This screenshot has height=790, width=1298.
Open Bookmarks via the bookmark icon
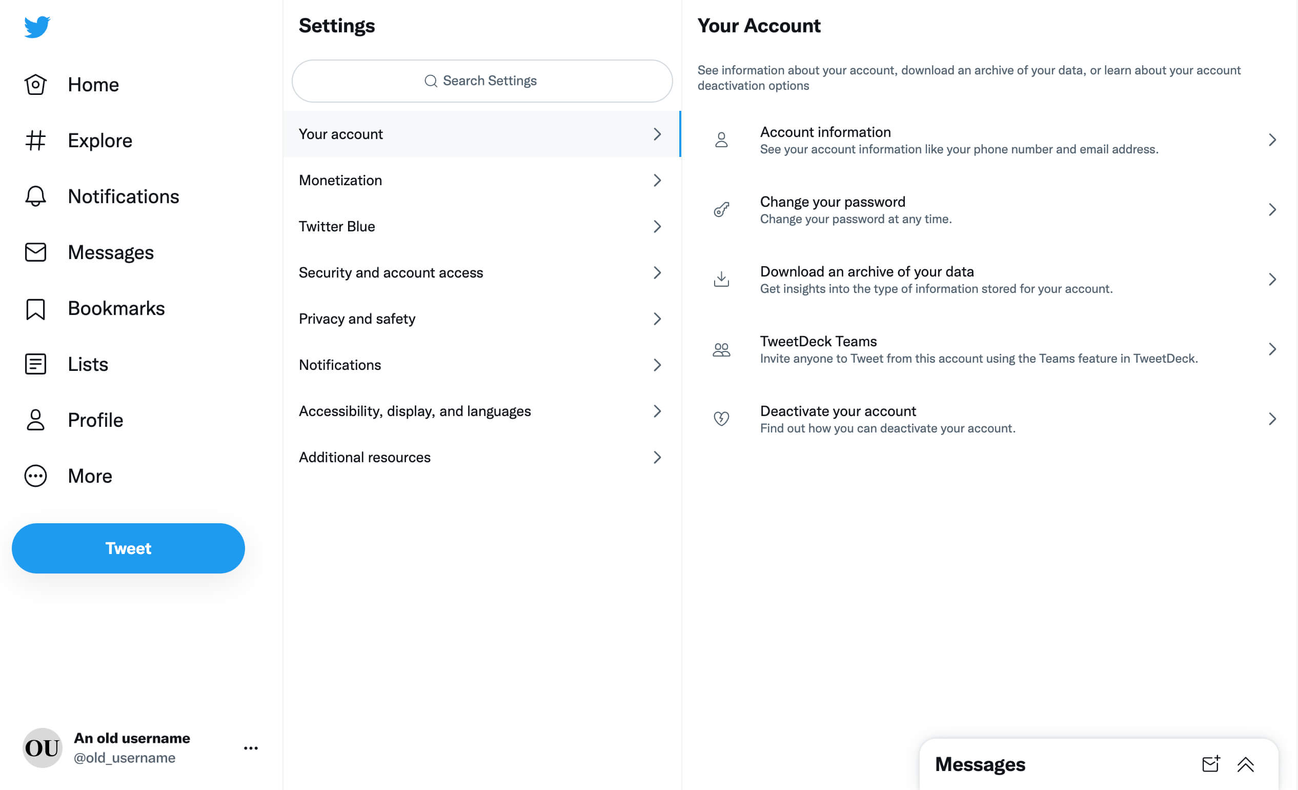pos(35,309)
